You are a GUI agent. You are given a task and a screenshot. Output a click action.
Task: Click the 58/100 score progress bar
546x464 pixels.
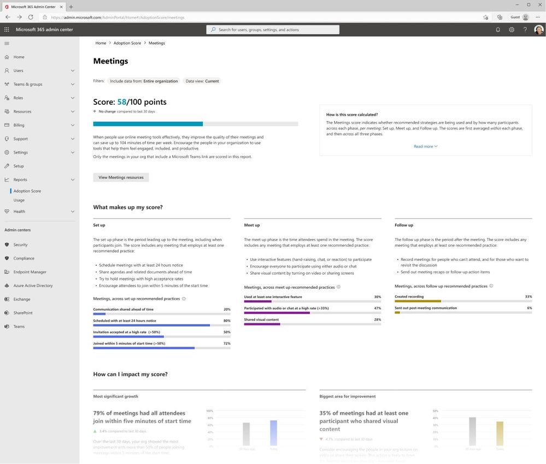click(x=195, y=124)
